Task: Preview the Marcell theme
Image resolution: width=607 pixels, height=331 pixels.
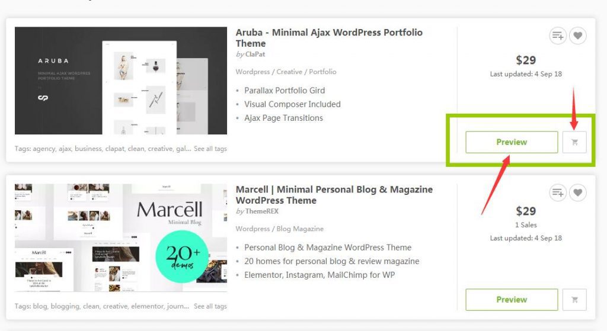Action: coord(512,300)
